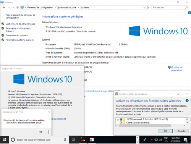This screenshot has width=191, height=144.
Task: Open 'Paramètres d'utilisation à distance' link
Action: (x=18, y=30)
